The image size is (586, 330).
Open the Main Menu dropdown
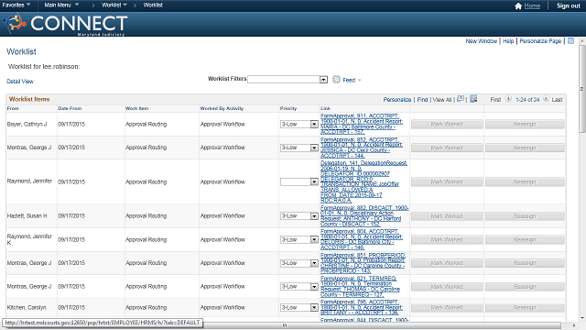pos(61,5)
